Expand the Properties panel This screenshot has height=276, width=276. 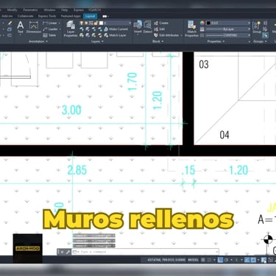(x=216, y=41)
